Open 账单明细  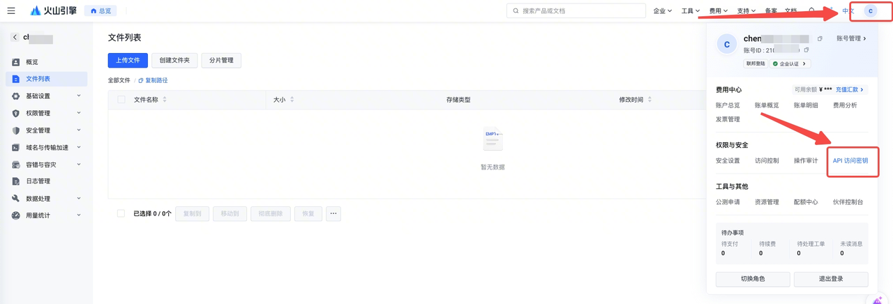806,105
